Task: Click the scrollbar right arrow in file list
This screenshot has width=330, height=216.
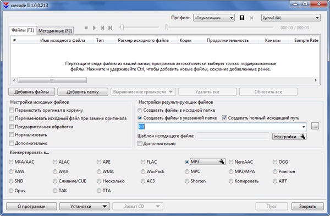Action: point(316,80)
